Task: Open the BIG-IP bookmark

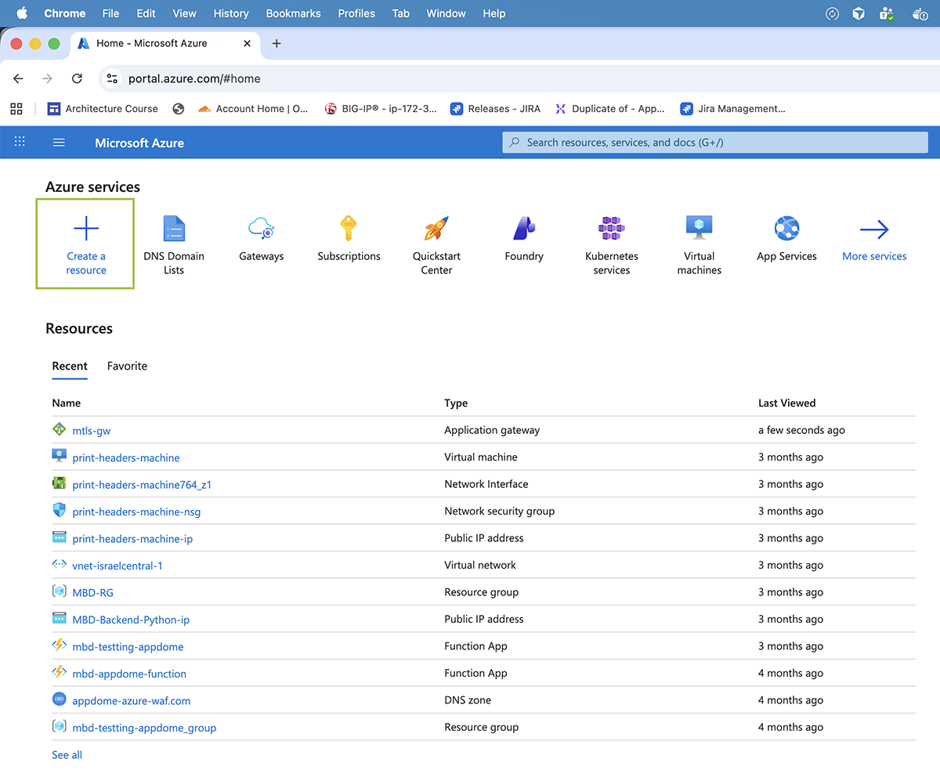Action: [381, 109]
